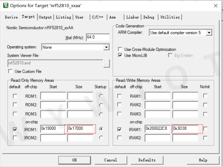Toggle the Use MicroLIB checkbox
The height and width of the screenshot is (167, 223).
120,55
